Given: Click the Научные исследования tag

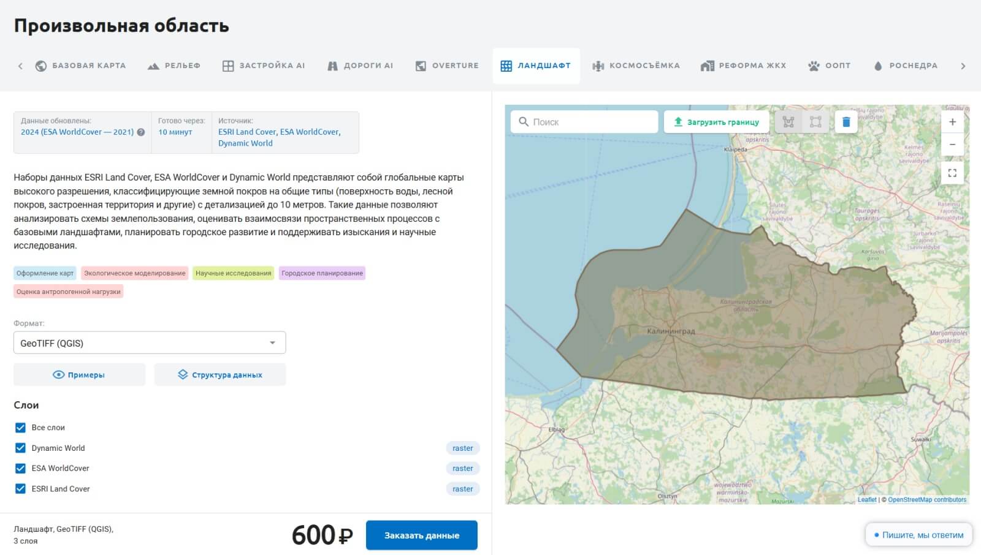Looking at the screenshot, I should [x=233, y=273].
